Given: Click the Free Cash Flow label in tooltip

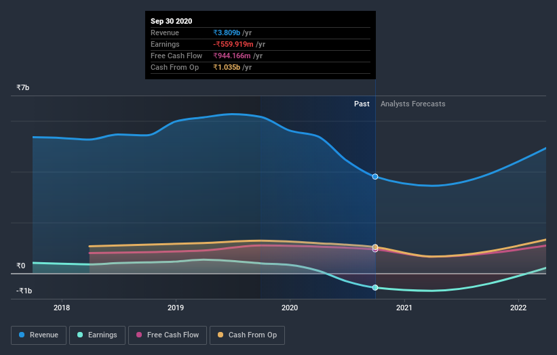Looking at the screenshot, I should 176,56.
